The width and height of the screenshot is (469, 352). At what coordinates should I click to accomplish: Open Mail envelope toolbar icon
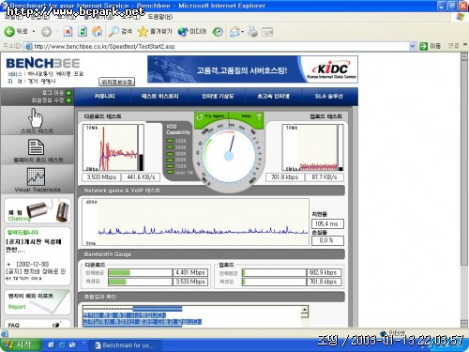tap(235, 31)
